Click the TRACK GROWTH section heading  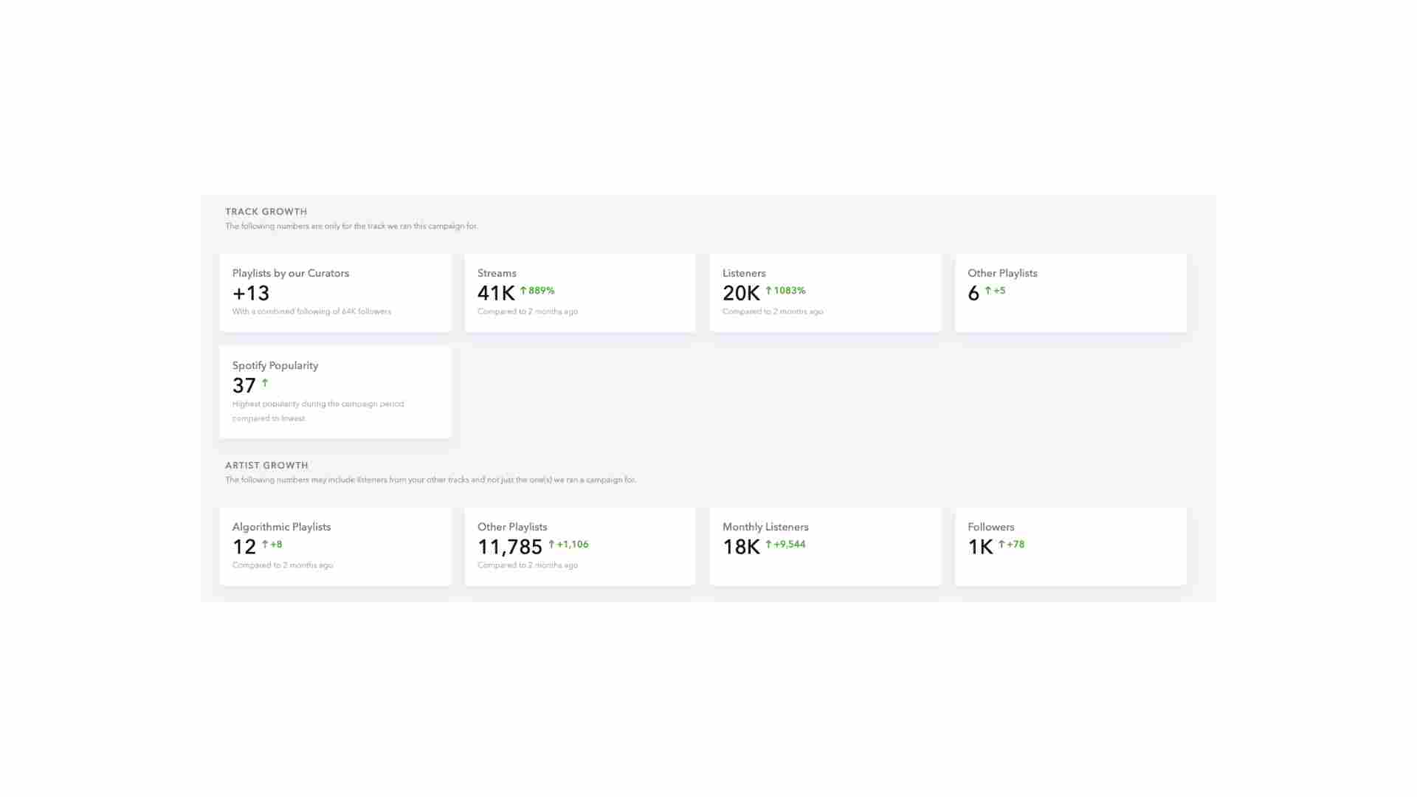click(266, 212)
